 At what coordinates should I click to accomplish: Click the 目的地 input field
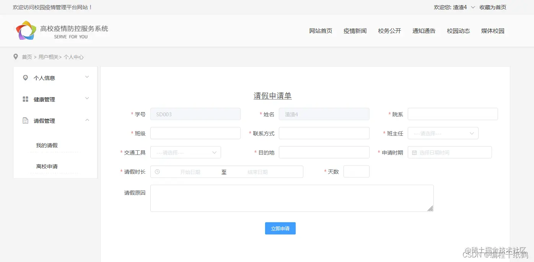324,152
